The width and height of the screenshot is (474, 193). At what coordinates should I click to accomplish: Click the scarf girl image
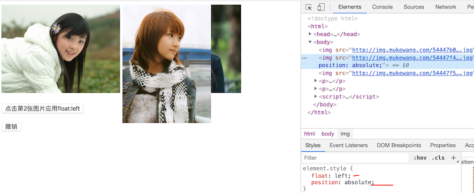[167, 64]
